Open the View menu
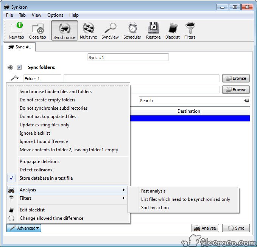 coord(36,15)
